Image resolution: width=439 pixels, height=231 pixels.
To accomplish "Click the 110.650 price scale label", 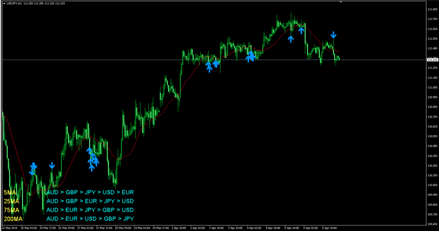I will point(433,127).
